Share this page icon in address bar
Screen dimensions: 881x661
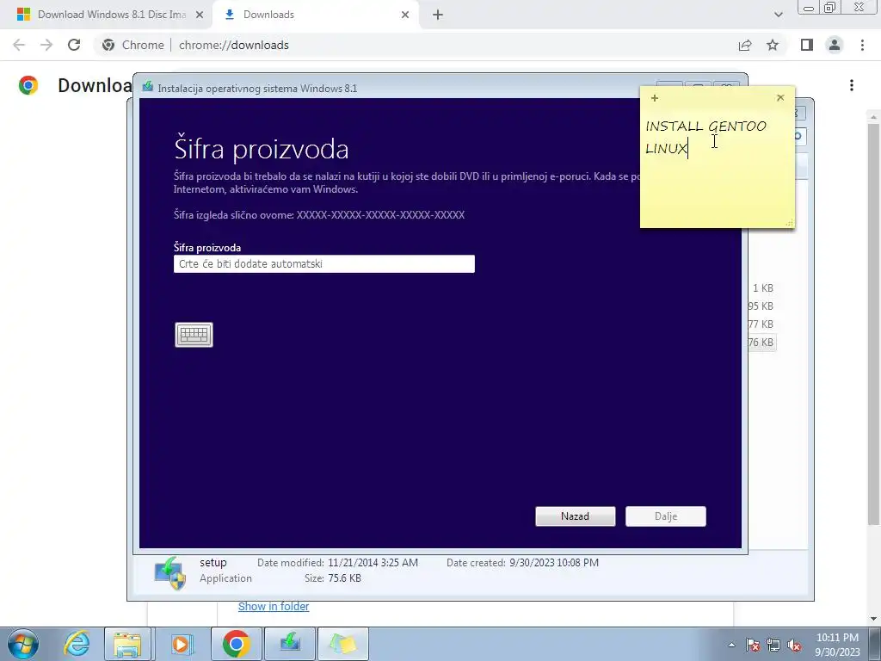(745, 45)
